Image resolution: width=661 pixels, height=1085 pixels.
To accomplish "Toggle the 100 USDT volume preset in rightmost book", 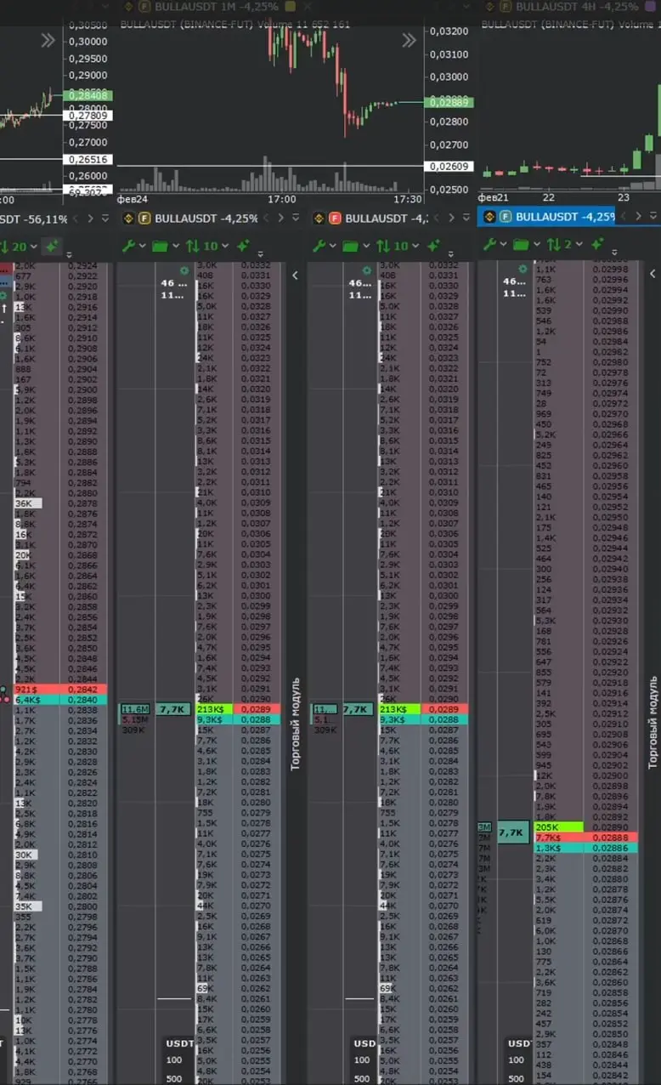I will 517,1059.
